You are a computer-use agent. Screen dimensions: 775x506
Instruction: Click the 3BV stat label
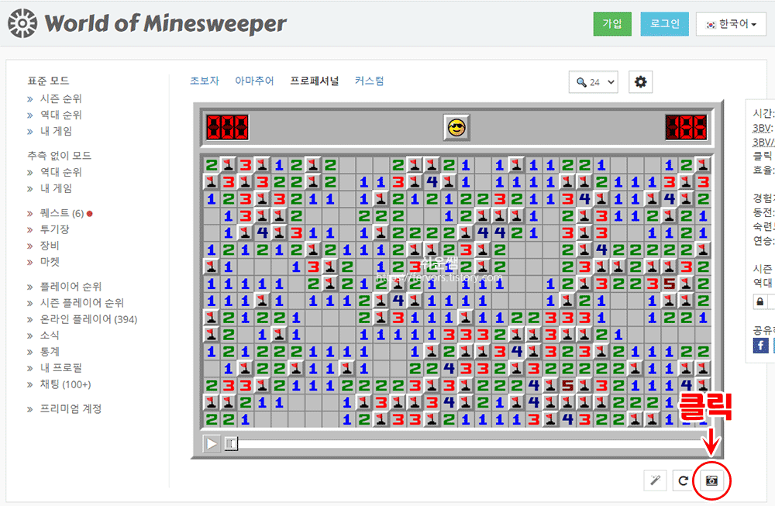(x=761, y=128)
